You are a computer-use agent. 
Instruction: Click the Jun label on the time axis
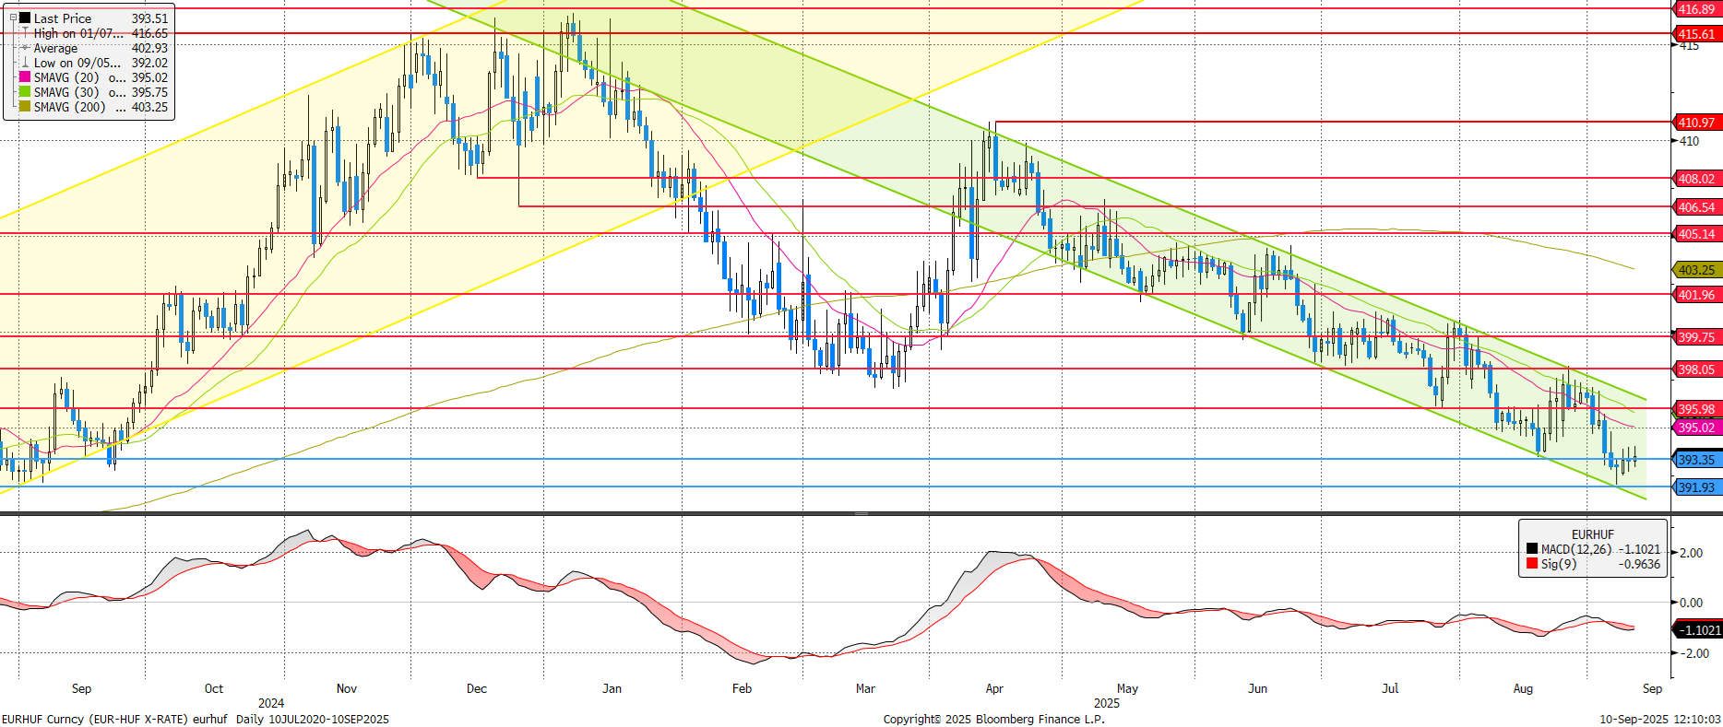pyautogui.click(x=1257, y=688)
